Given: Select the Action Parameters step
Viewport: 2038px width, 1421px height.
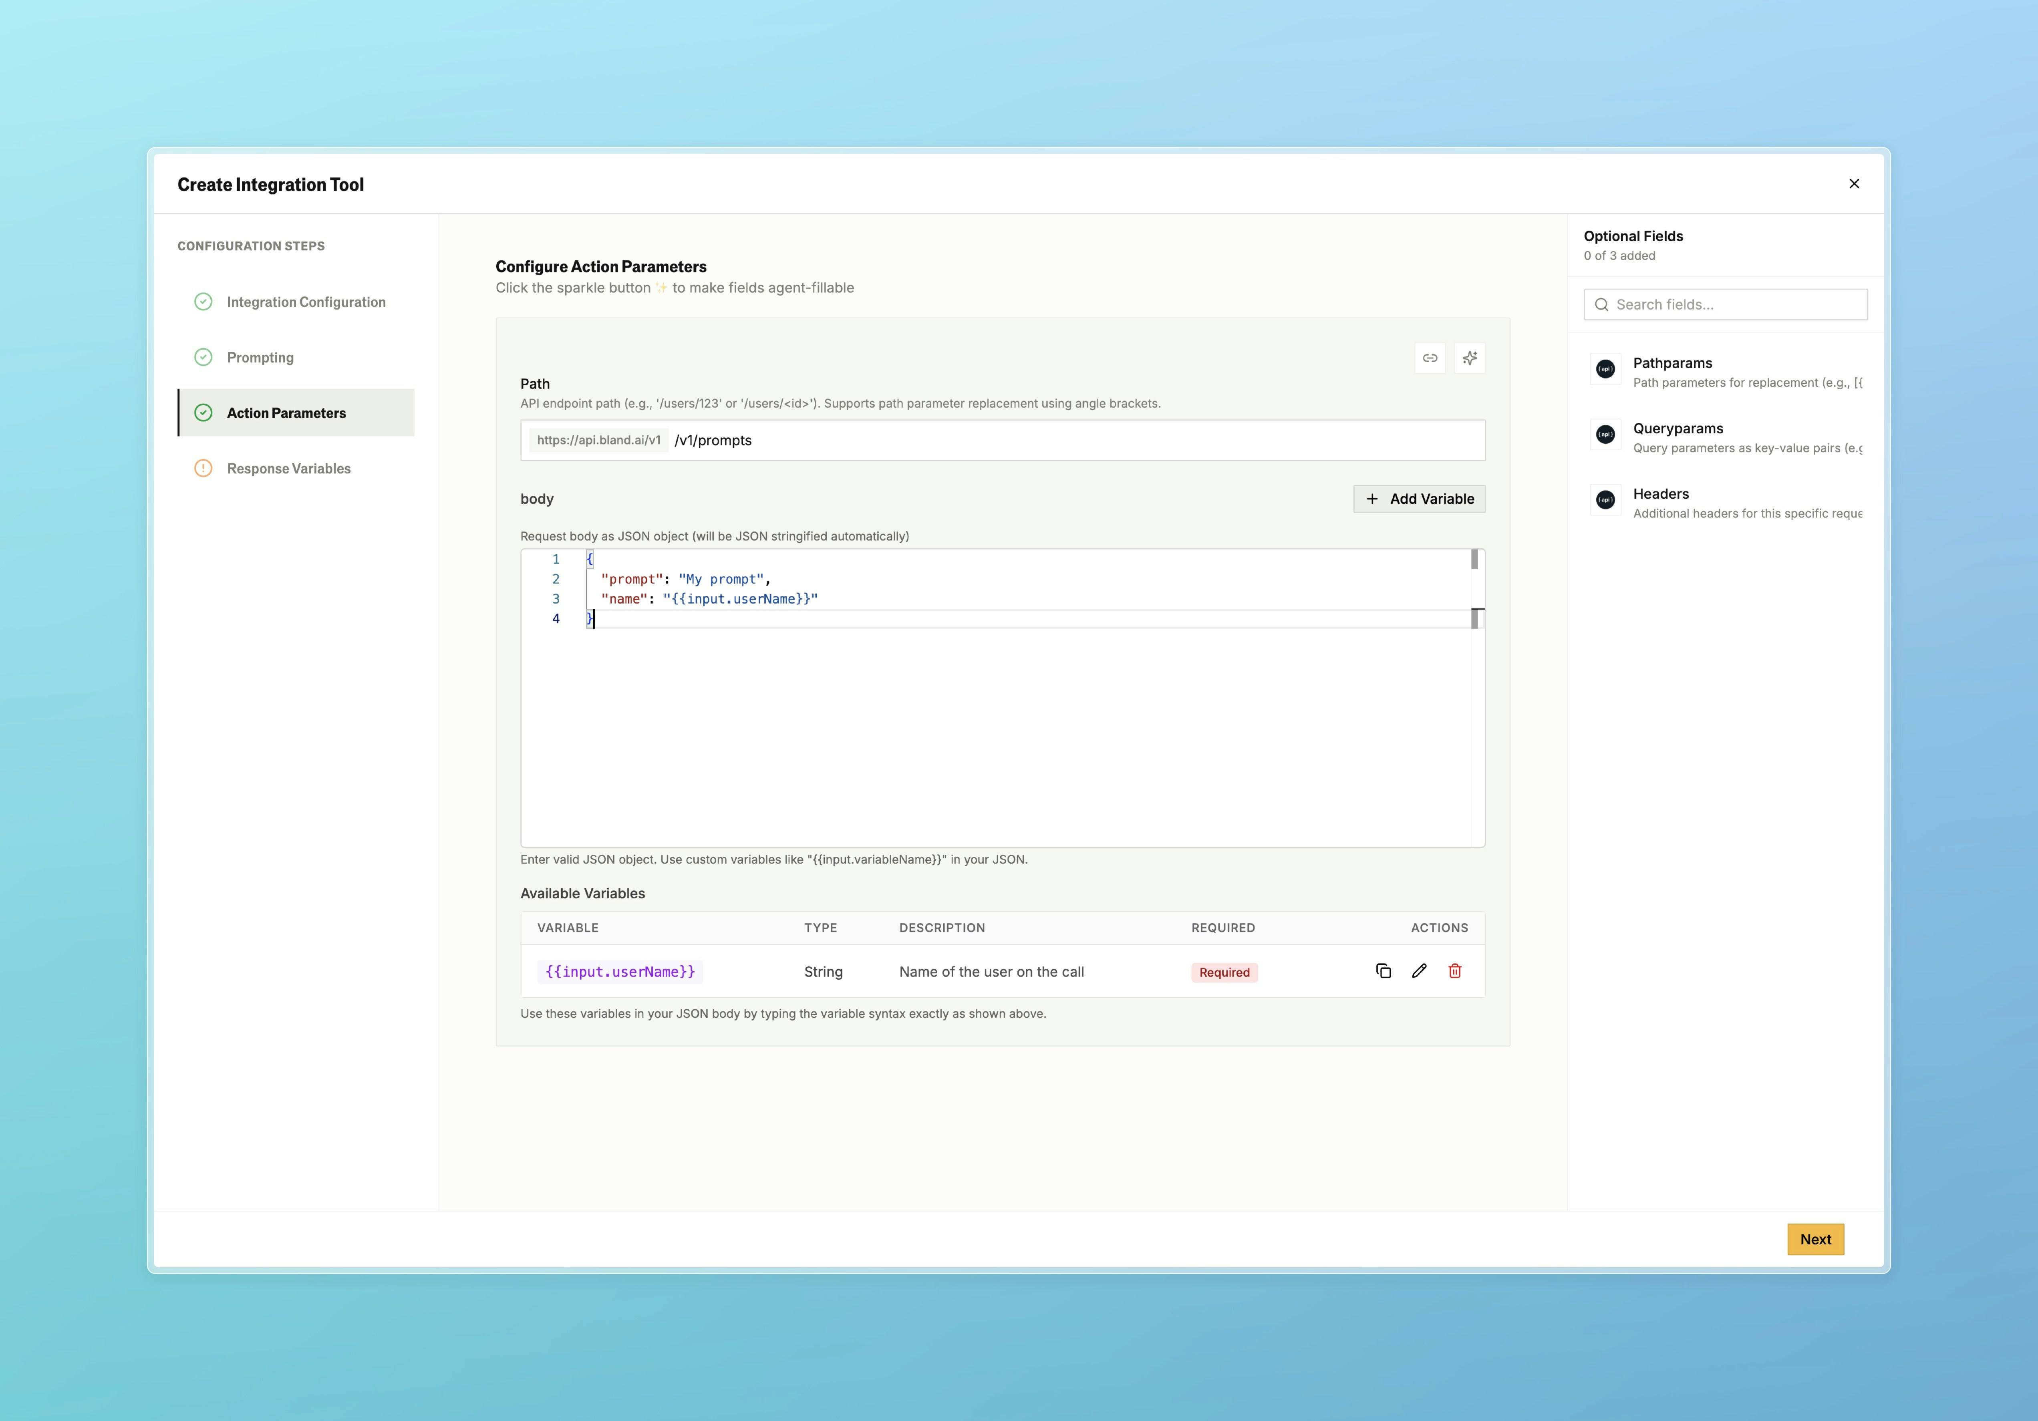Looking at the screenshot, I should tap(286, 413).
